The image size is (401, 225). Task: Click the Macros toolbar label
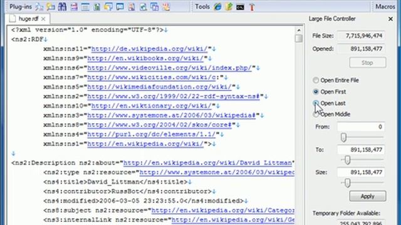[x=385, y=7]
